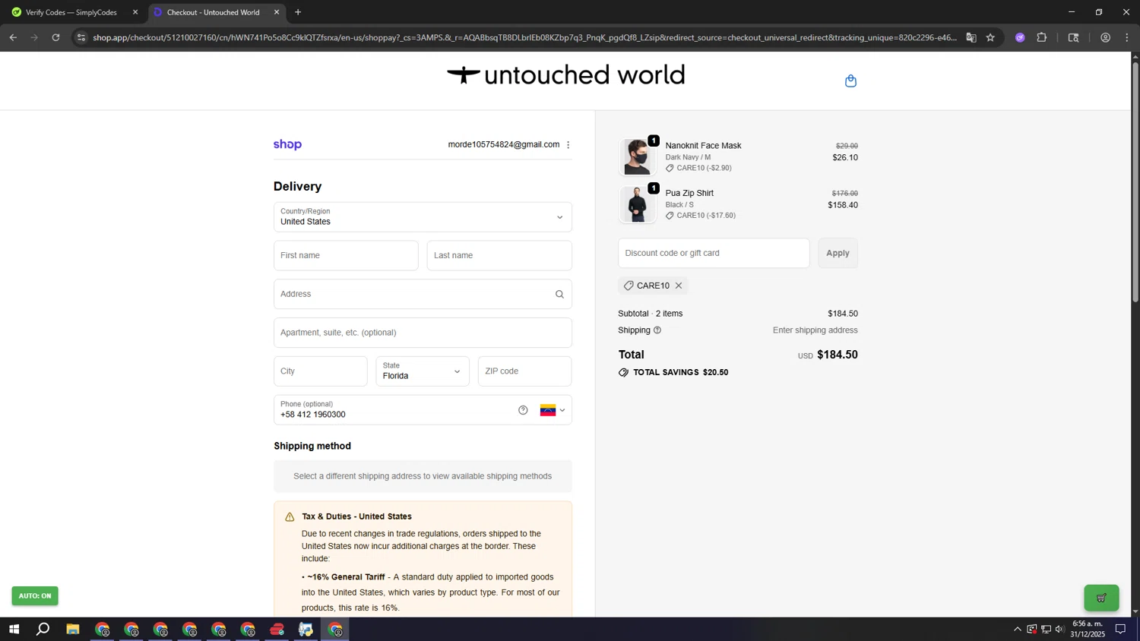Close the Checkout tab

tap(277, 12)
